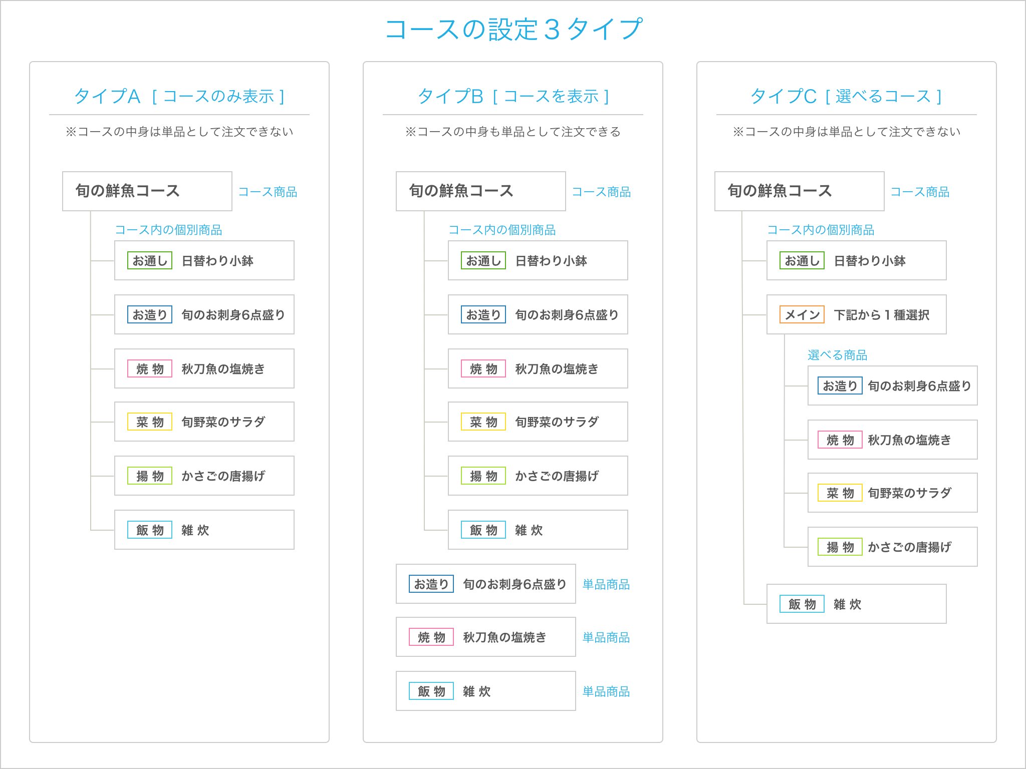Image resolution: width=1026 pixels, height=769 pixels.
Task: Click コース商品 label in Type B
Action: point(601,192)
